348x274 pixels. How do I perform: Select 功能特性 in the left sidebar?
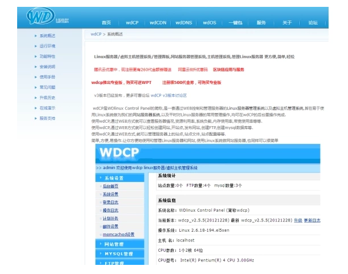47,57
